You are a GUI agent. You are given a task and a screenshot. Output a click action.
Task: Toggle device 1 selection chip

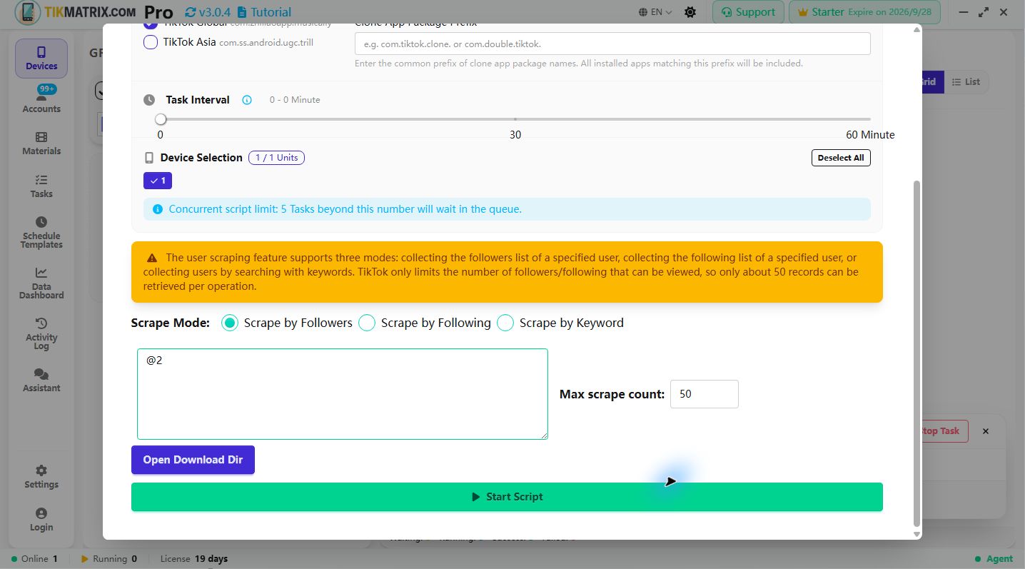tap(158, 181)
